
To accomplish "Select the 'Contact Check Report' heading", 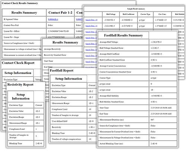I will click(x=18, y=63).
